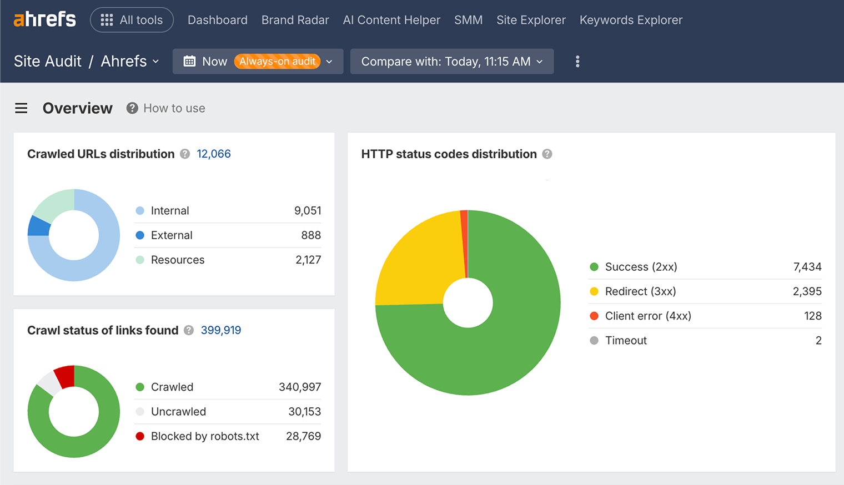Expand the Ahrefs project dropdown
The height and width of the screenshot is (485, 844).
(156, 62)
